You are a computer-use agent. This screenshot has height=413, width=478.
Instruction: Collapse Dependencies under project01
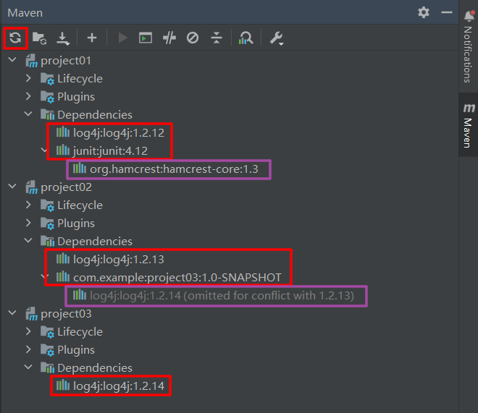coord(28,114)
